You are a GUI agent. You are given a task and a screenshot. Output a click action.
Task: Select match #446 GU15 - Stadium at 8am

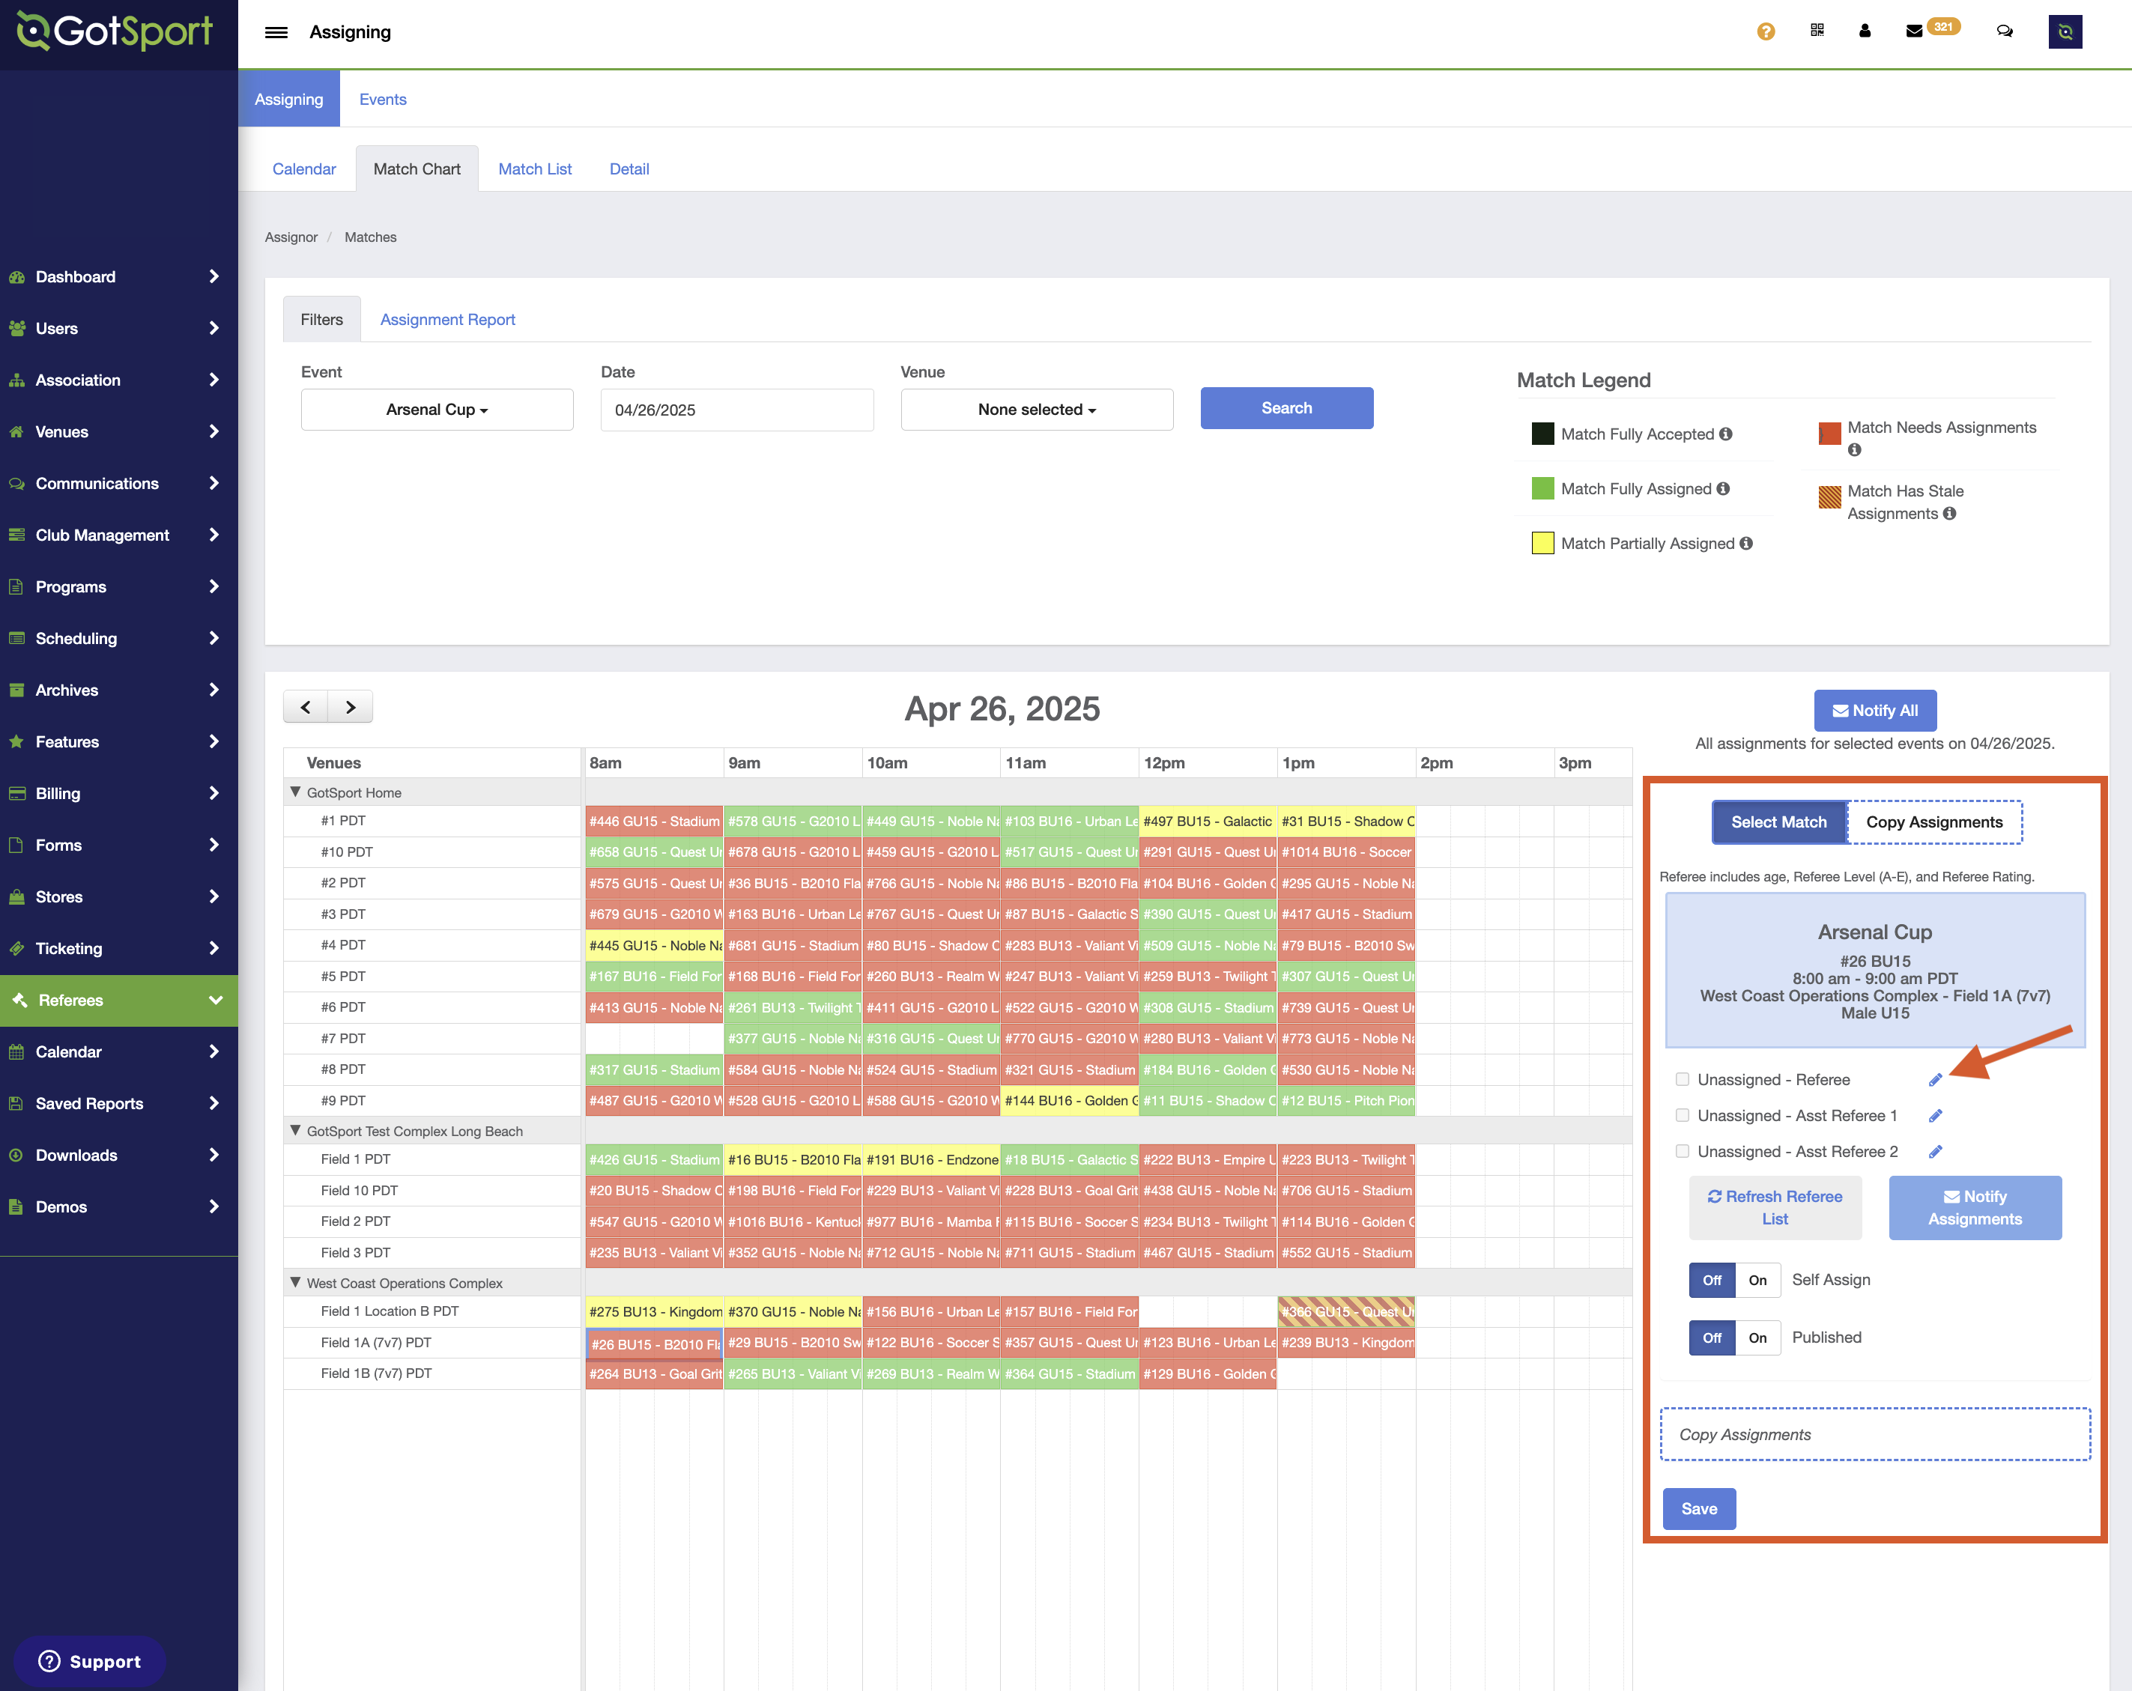point(655,822)
